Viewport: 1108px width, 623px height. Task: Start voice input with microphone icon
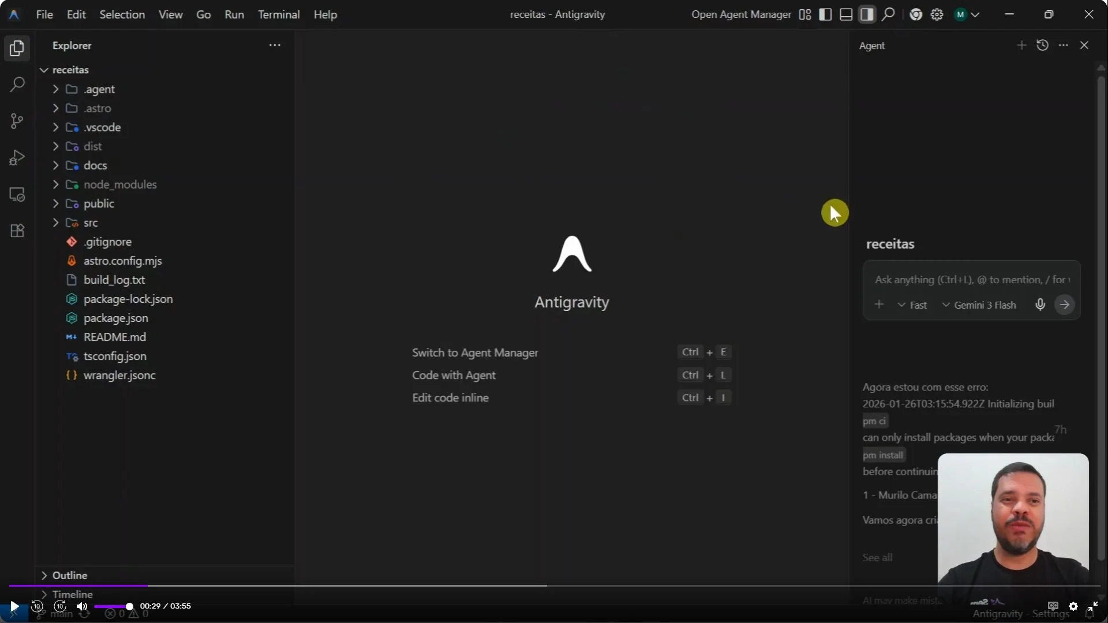click(1040, 305)
